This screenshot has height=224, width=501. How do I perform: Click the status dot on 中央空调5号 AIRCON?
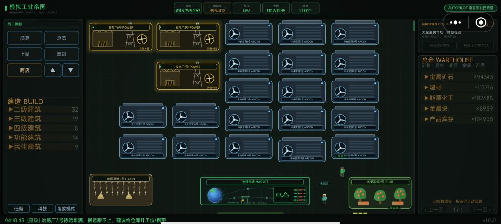375,111
